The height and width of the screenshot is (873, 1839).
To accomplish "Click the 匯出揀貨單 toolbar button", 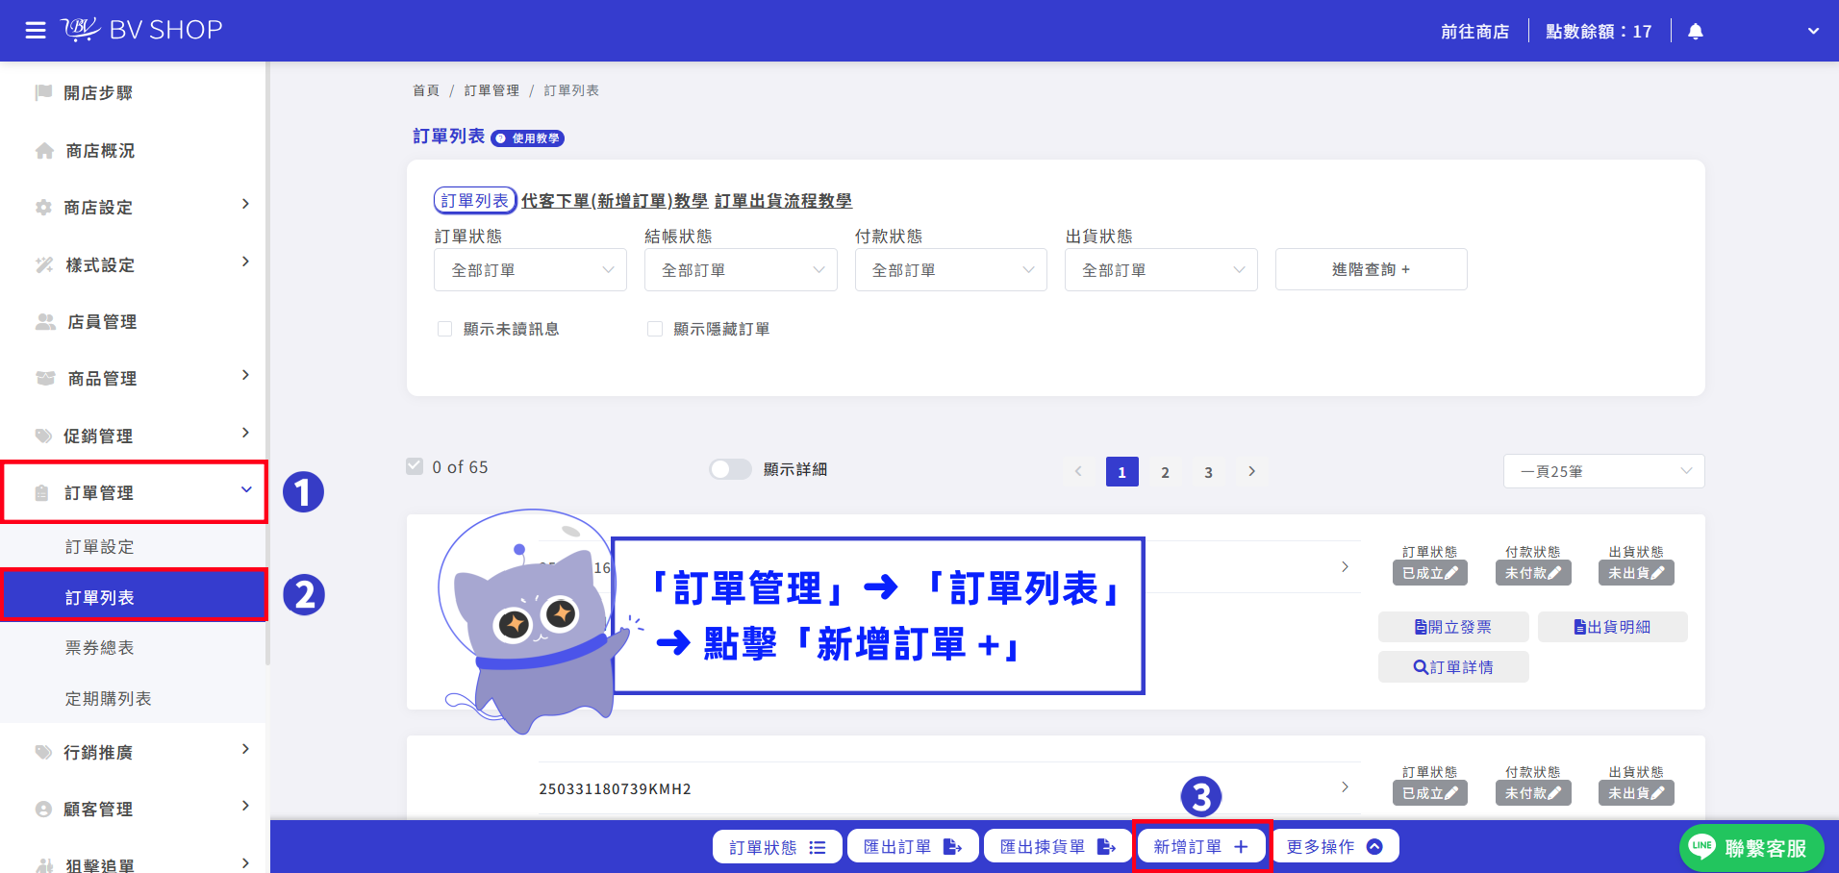I will click(1058, 847).
